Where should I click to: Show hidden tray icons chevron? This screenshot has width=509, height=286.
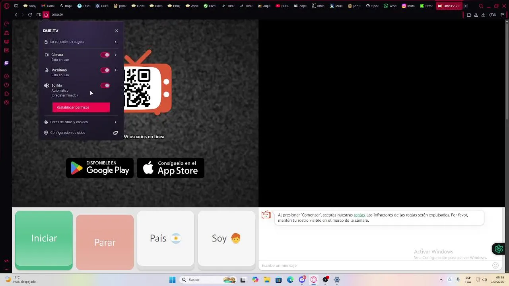[x=441, y=280]
